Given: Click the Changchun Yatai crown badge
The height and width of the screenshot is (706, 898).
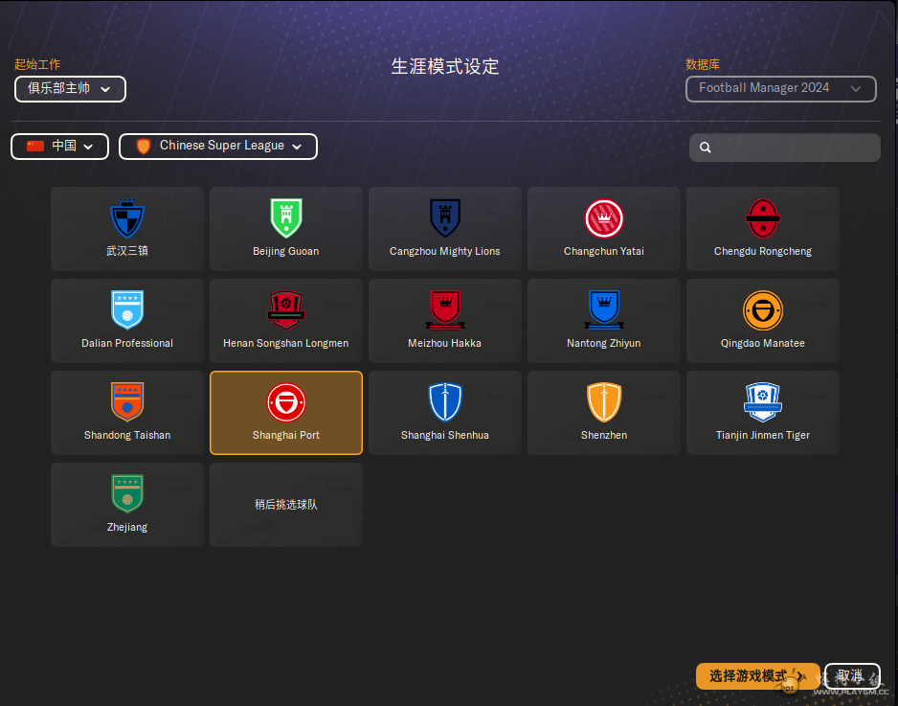Looking at the screenshot, I should (604, 218).
